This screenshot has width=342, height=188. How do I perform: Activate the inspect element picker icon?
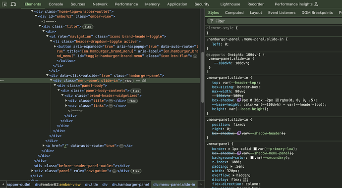[x=4, y=4]
